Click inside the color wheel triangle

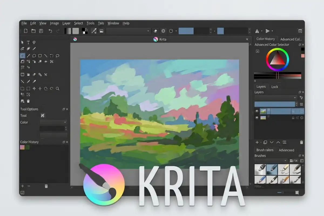(x=277, y=59)
